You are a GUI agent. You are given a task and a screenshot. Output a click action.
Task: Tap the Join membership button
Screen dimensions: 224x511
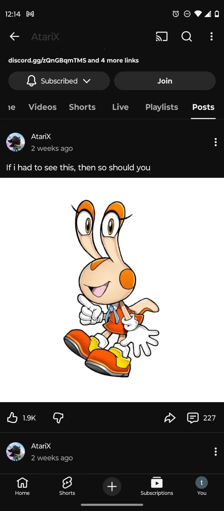pos(165,81)
